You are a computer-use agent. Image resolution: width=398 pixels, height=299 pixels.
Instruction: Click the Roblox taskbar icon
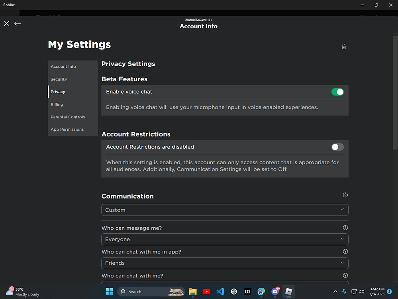288,292
